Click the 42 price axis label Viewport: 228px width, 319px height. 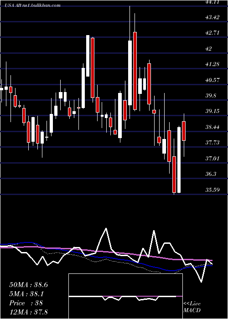(x=209, y=48)
